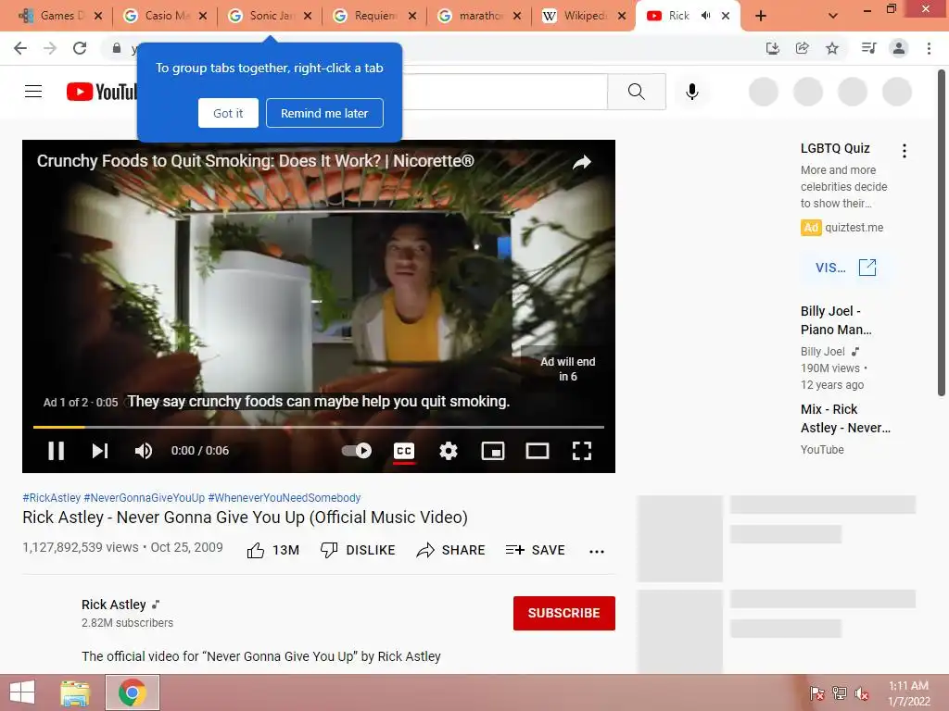The height and width of the screenshot is (711, 949).
Task: Click the page vertical scrollbar
Action: click(942, 233)
